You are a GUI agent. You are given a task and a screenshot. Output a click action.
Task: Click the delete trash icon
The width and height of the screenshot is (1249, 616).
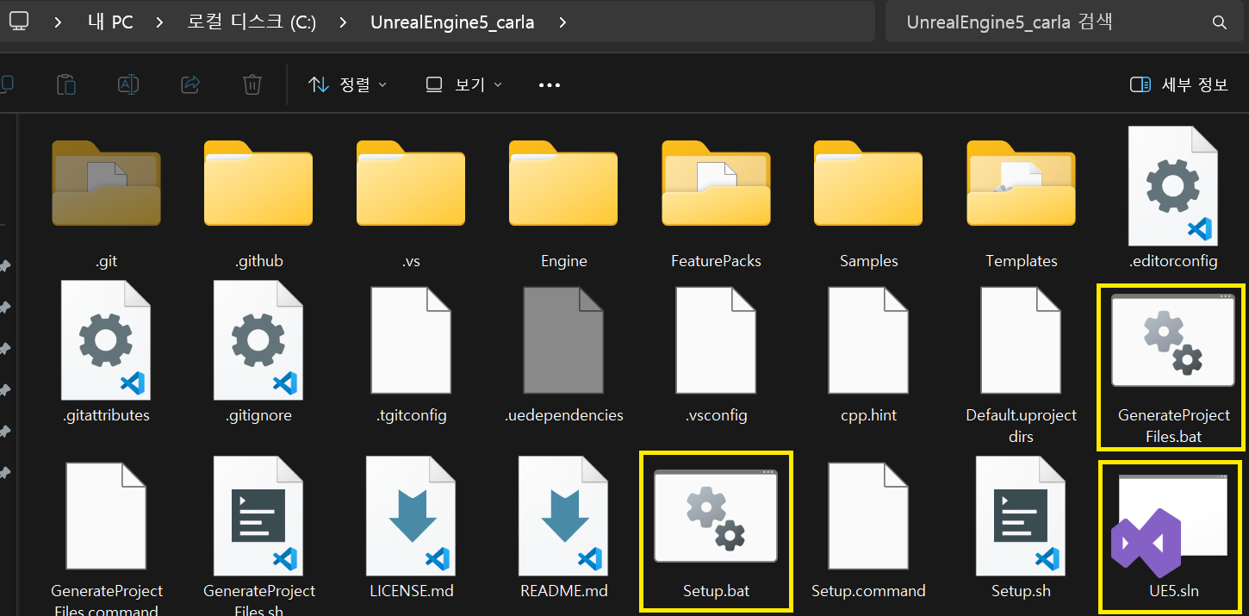252,84
